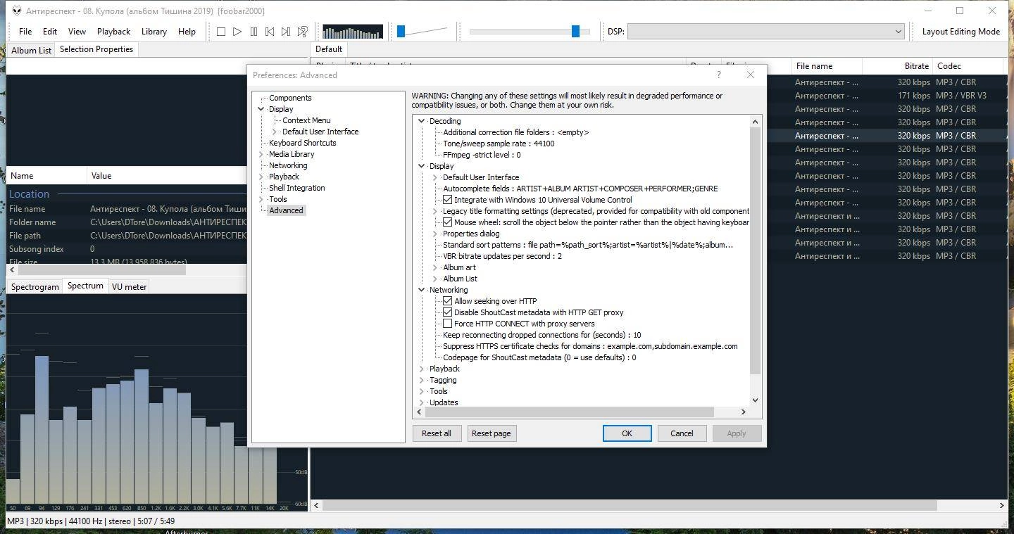Select Components in the preferences tree

pos(290,98)
